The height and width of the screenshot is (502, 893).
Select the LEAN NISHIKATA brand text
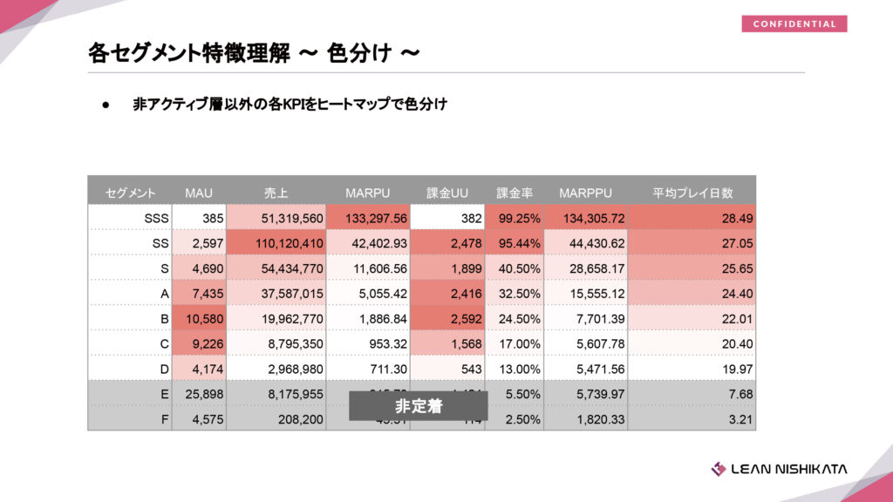[x=789, y=469]
